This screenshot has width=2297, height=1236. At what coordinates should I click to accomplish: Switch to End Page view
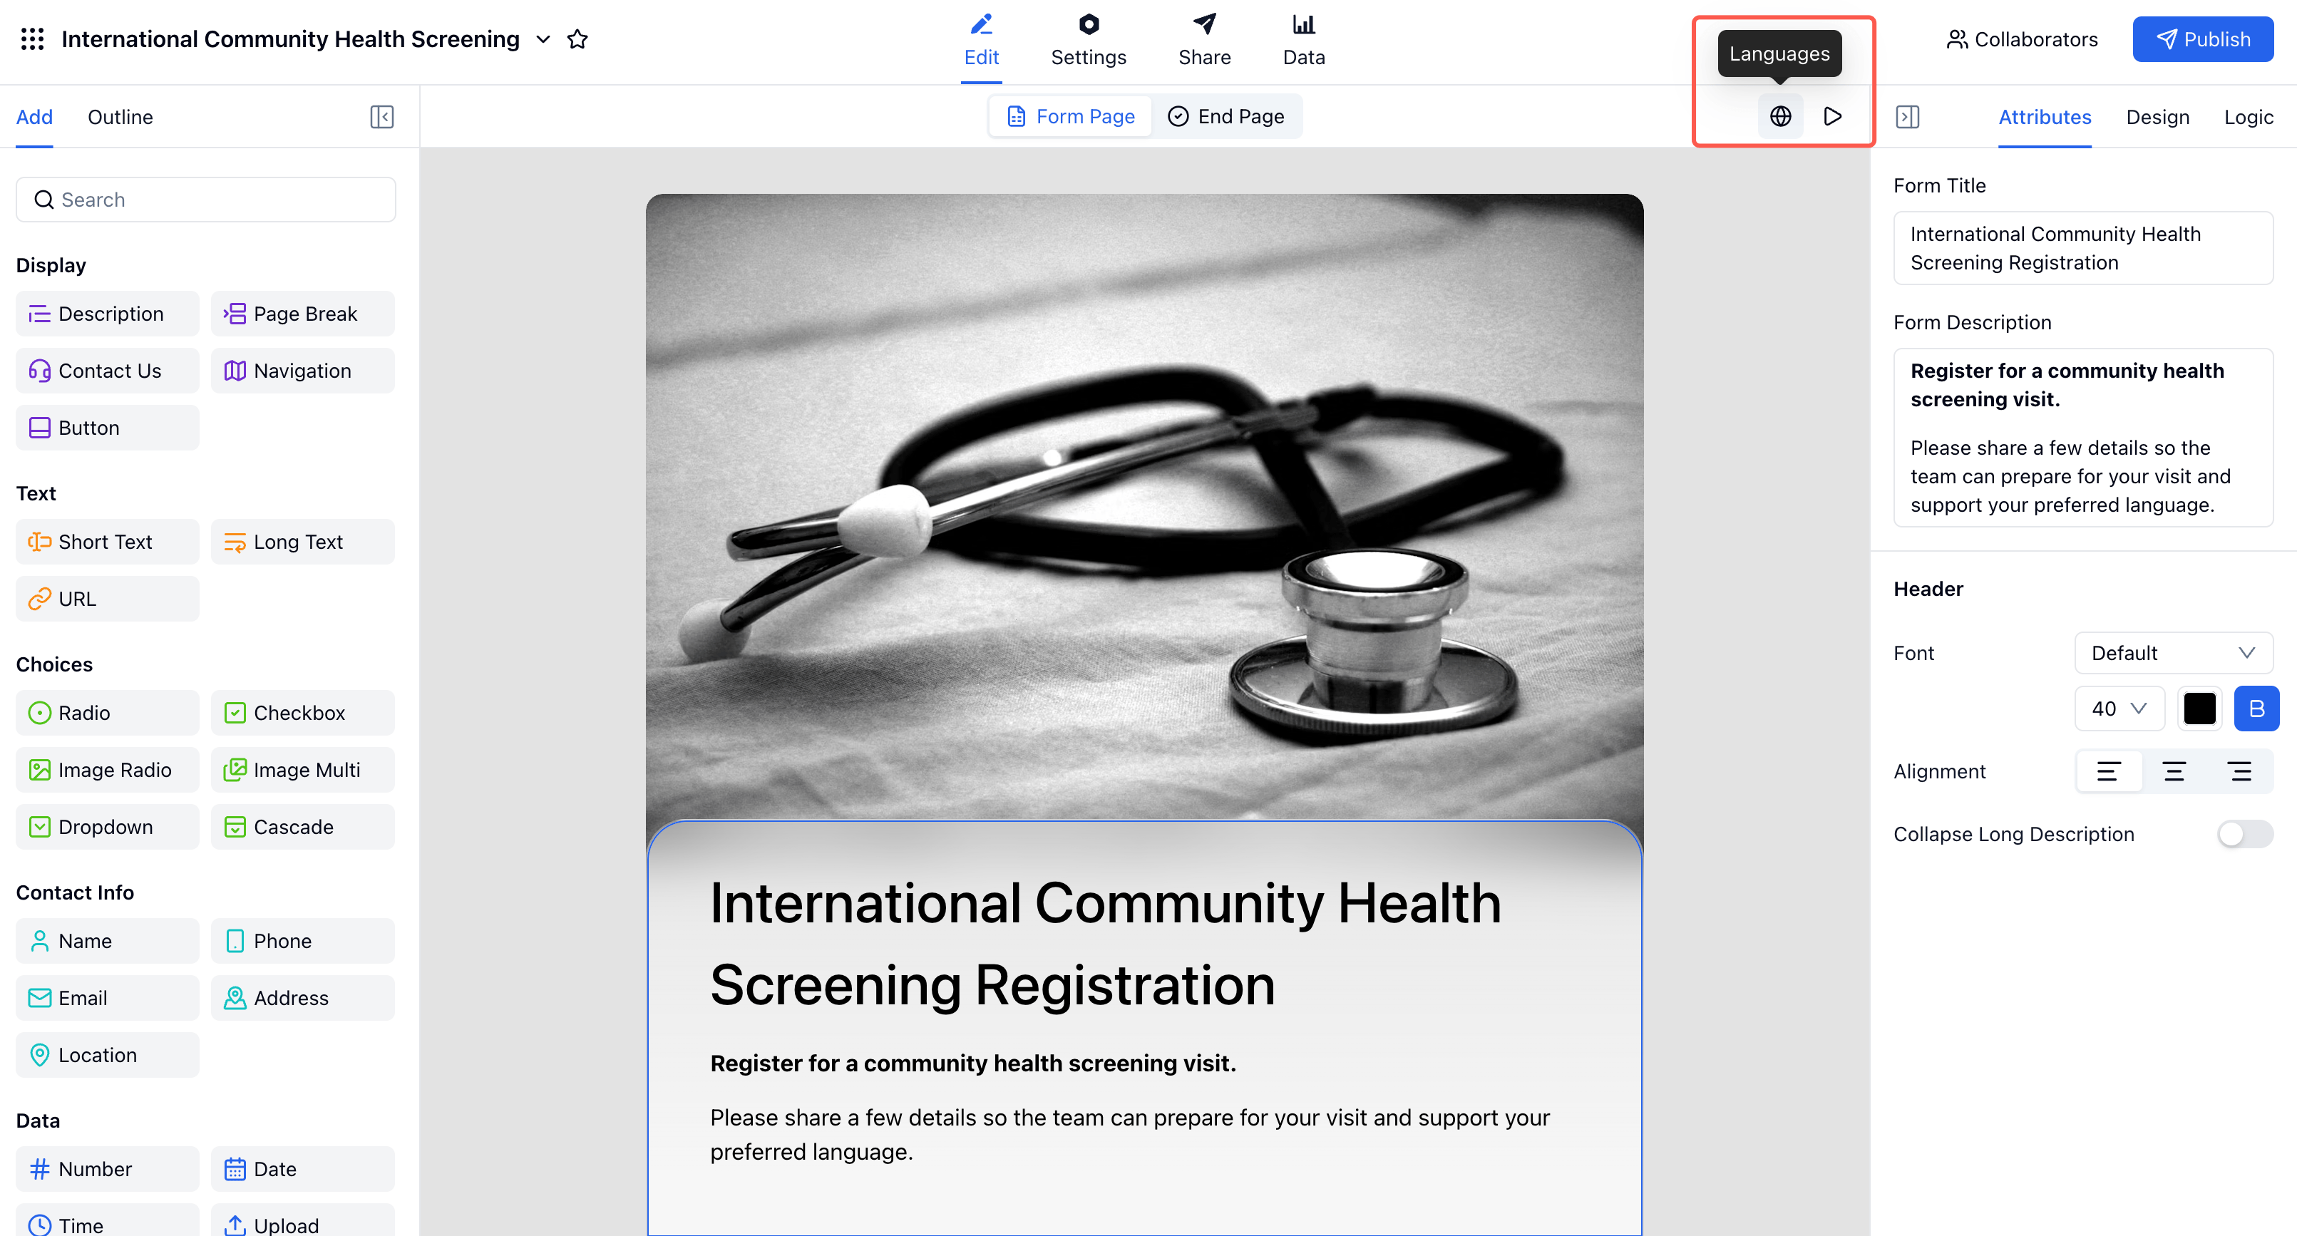tap(1226, 116)
